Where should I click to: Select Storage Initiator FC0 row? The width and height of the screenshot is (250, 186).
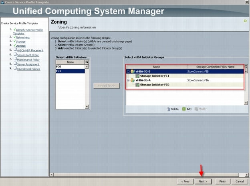[x=185, y=85]
